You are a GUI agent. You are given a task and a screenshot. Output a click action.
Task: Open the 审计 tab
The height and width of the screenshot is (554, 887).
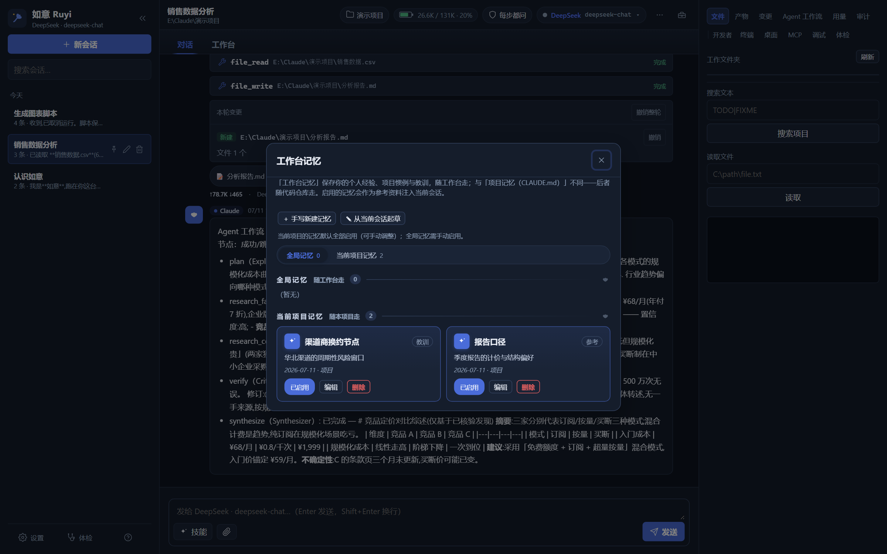pos(863,16)
